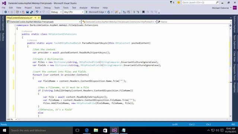Open the Window menu

95,7
